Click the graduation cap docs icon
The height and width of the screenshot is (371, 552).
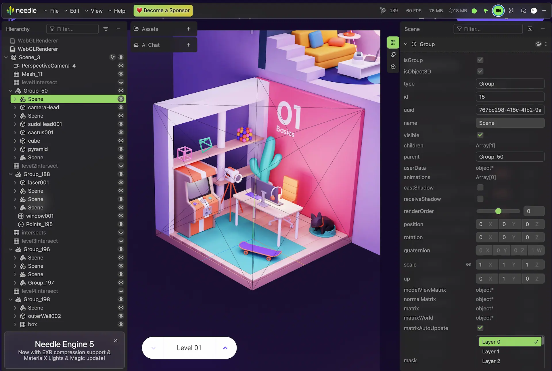(538, 44)
